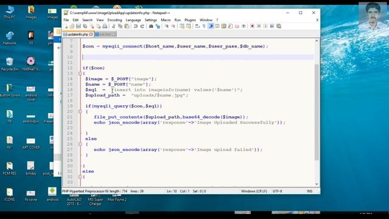Click Synchronize Horizontal Scrolling icon
This screenshot has height=219, width=389.
(188, 26)
